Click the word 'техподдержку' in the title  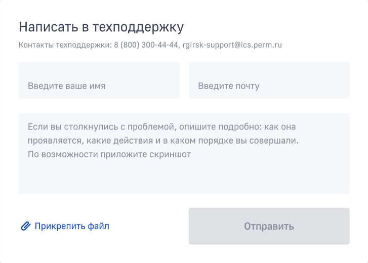(x=138, y=28)
